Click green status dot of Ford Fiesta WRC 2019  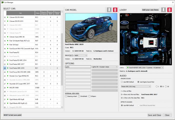(8, 68)
